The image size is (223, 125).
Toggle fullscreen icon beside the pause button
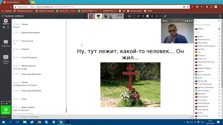point(8,27)
